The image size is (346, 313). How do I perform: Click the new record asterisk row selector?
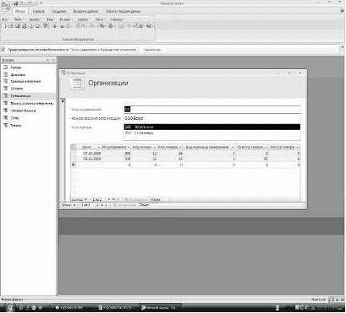(x=74, y=165)
